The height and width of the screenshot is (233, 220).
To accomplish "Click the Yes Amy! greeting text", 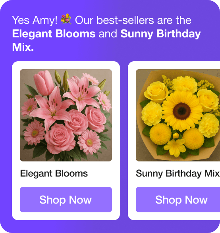I will (x=35, y=20).
